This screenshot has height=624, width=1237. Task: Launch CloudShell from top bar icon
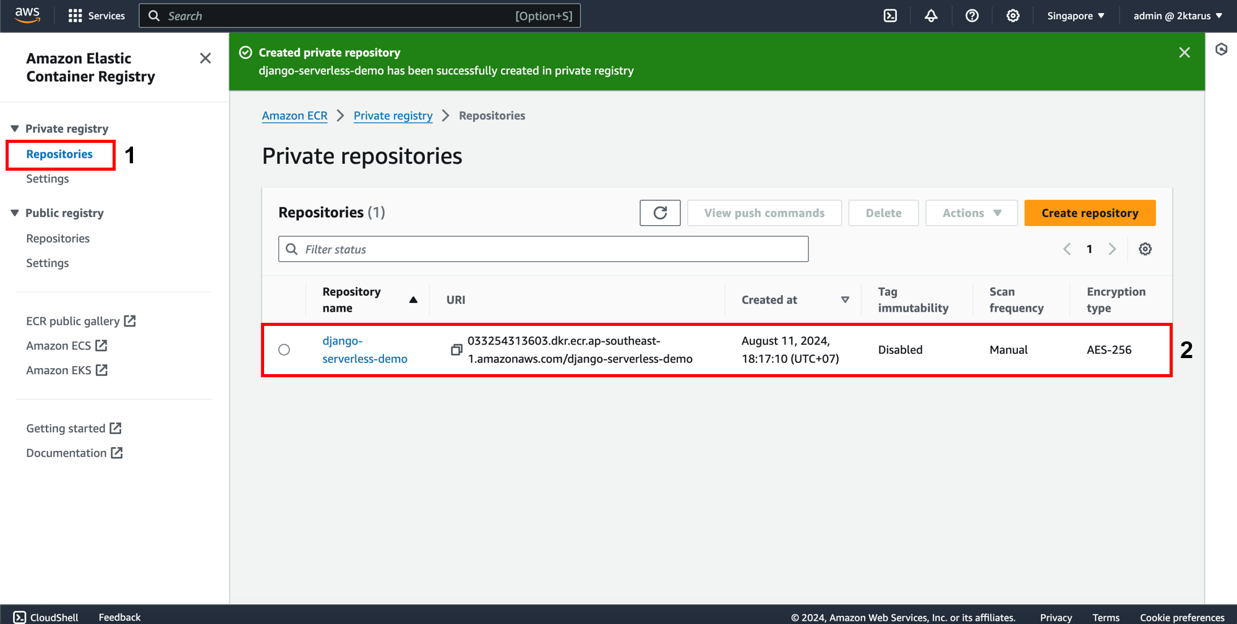tap(890, 15)
